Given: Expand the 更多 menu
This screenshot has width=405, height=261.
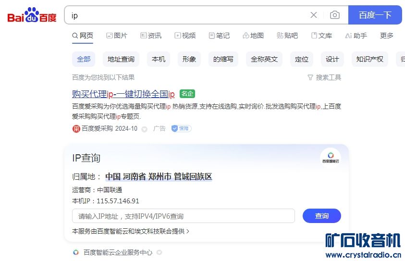Looking at the screenshot, I should click(387, 36).
